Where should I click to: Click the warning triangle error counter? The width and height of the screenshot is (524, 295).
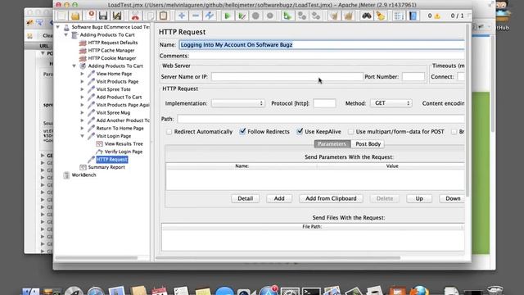pyautogui.click(x=437, y=16)
